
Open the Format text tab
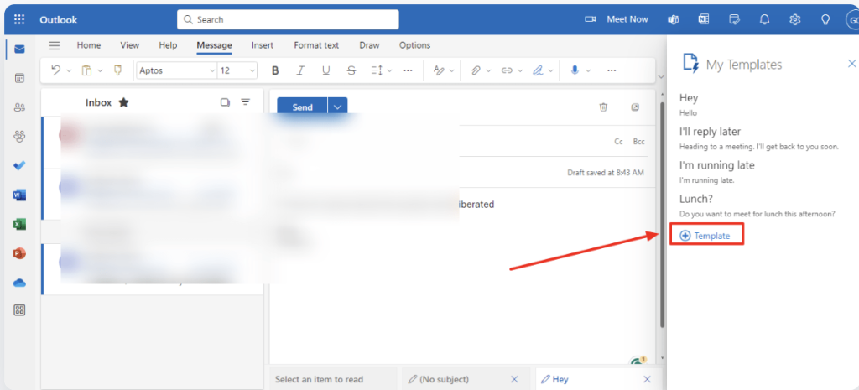316,45
